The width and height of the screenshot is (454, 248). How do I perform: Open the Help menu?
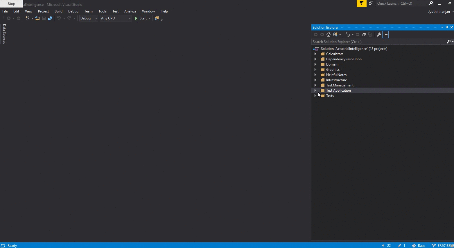click(x=164, y=11)
